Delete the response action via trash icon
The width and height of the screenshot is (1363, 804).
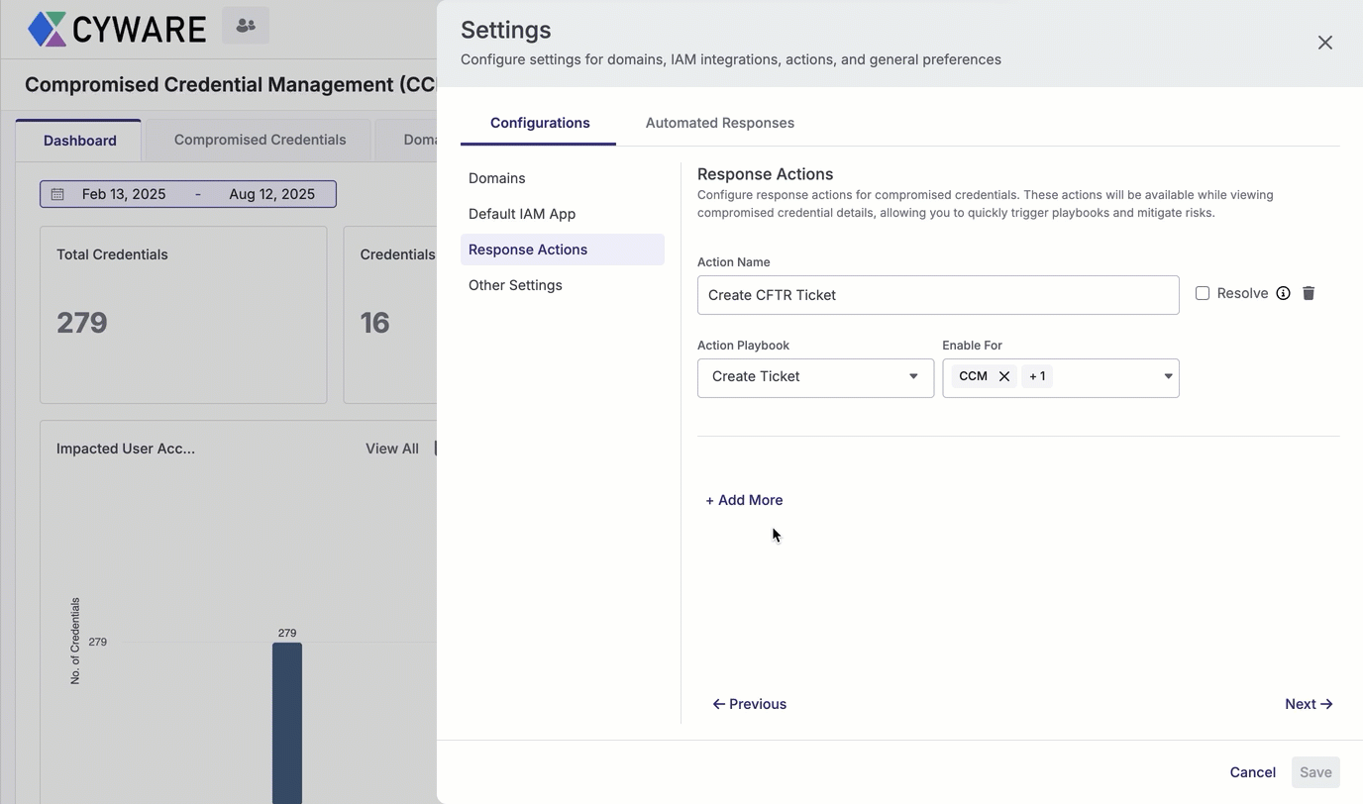click(x=1309, y=293)
